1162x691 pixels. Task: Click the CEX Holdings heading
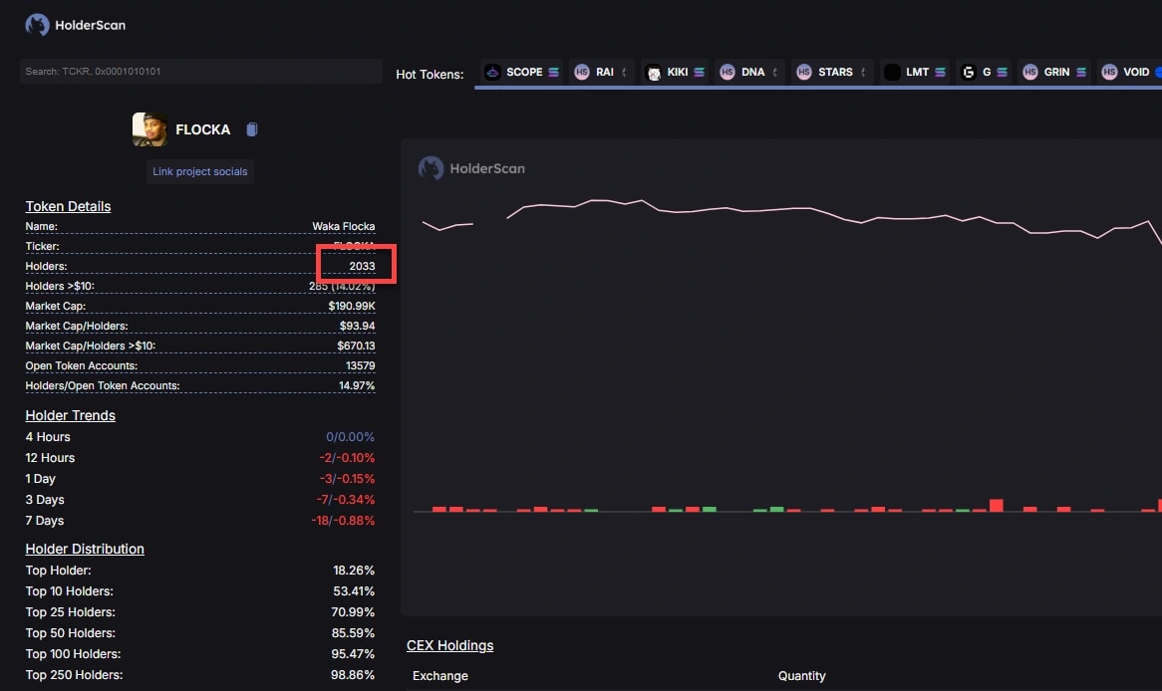(x=449, y=645)
